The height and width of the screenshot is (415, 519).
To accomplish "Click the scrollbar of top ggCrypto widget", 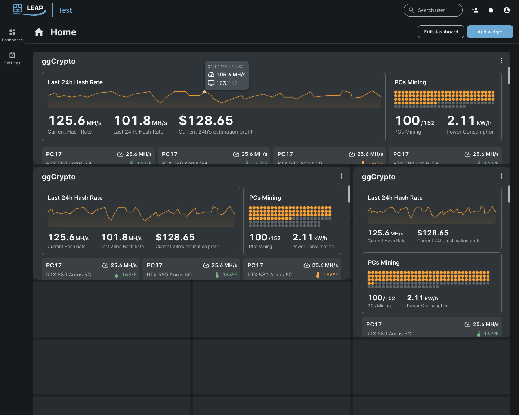I will tap(509, 76).
